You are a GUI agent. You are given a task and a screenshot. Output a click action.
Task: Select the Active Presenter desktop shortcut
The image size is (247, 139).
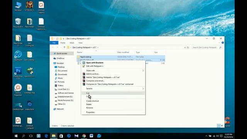click(x=18, y=90)
